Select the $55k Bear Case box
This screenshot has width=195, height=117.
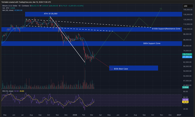133,68
